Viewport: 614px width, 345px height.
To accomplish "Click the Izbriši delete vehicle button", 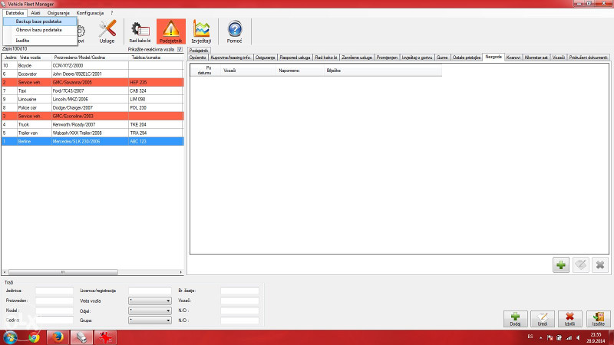I will pos(569,319).
